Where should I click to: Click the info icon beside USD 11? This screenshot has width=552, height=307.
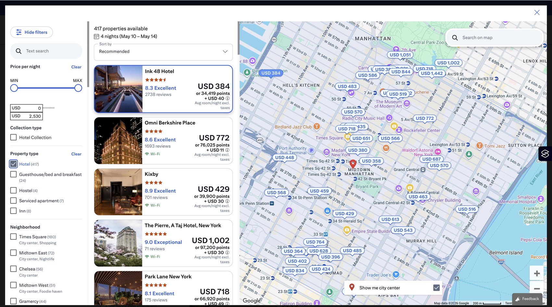coord(227,150)
